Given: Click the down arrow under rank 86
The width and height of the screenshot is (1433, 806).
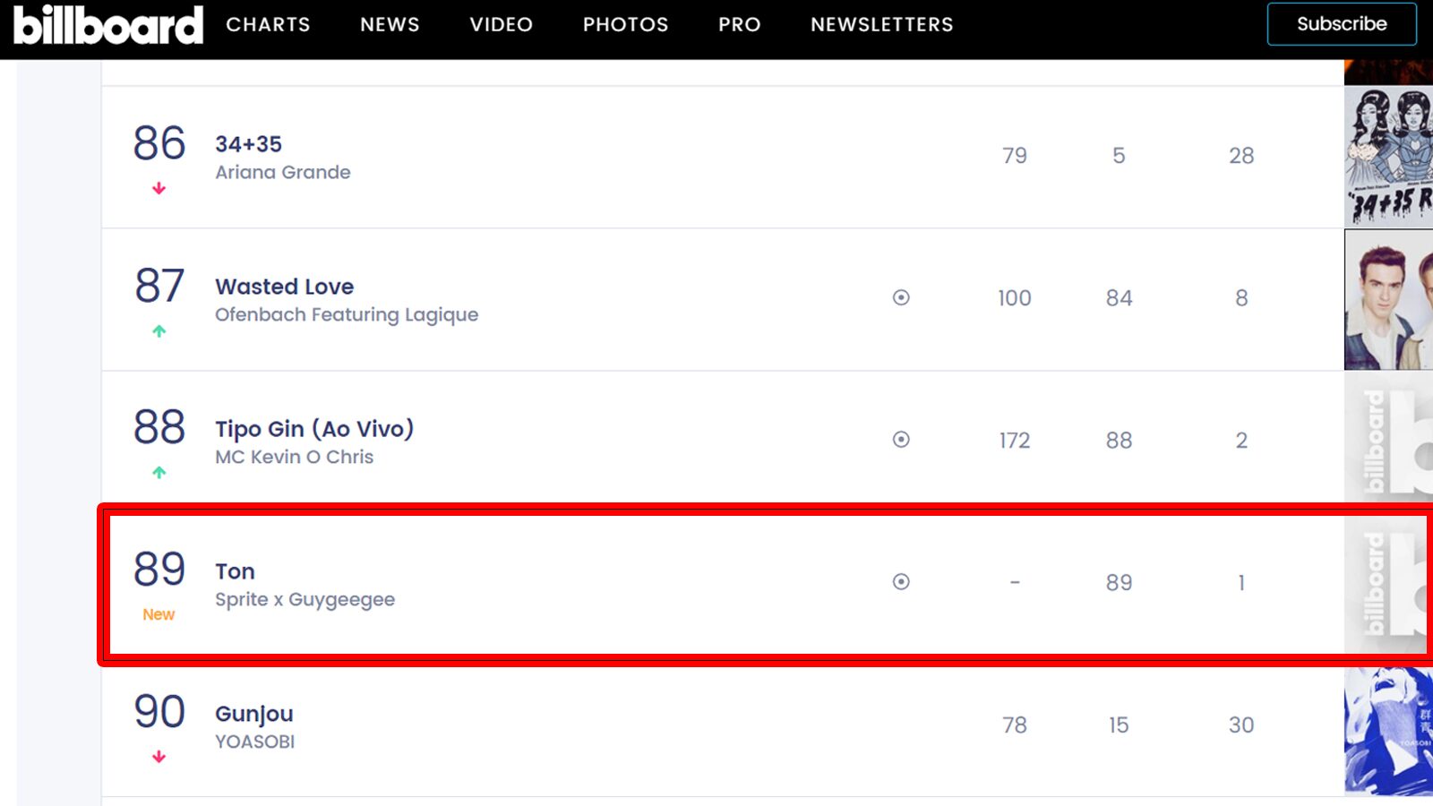Looking at the screenshot, I should pyautogui.click(x=159, y=188).
